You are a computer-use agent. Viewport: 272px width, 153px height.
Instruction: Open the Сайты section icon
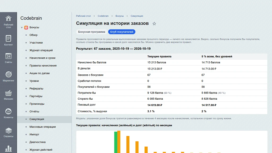click(8, 56)
